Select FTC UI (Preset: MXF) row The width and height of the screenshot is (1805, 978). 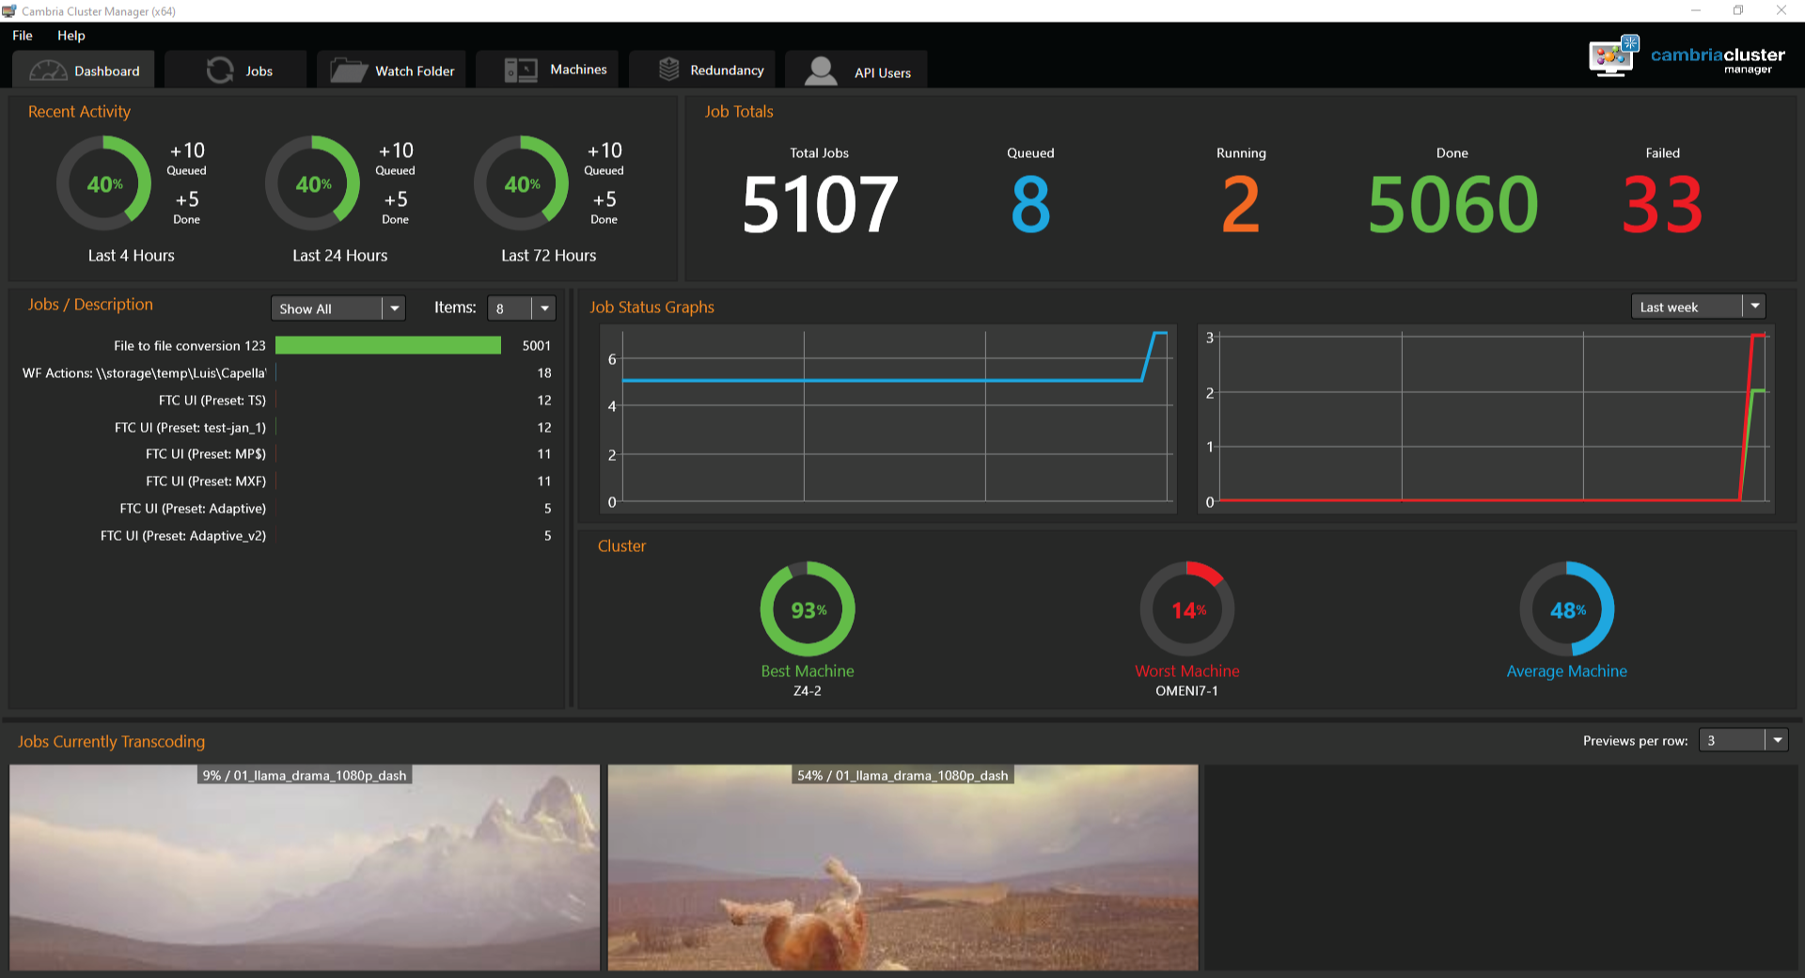[287, 481]
